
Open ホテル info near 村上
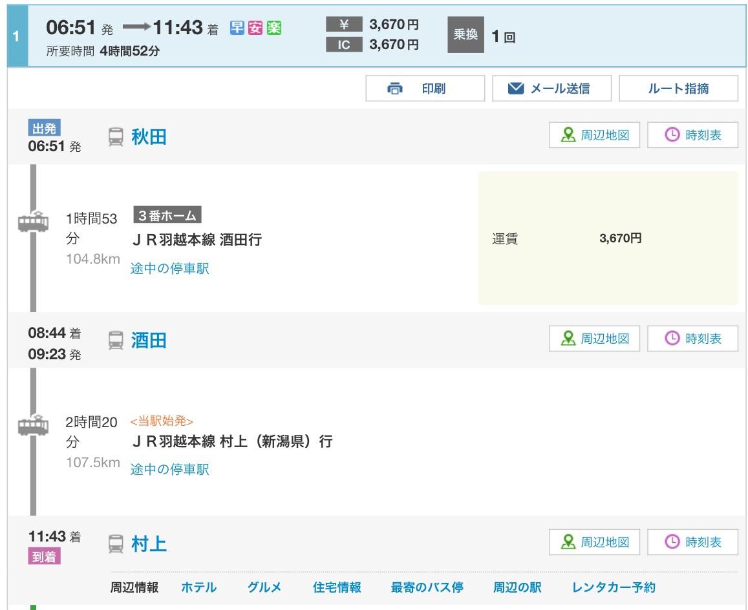point(198,587)
